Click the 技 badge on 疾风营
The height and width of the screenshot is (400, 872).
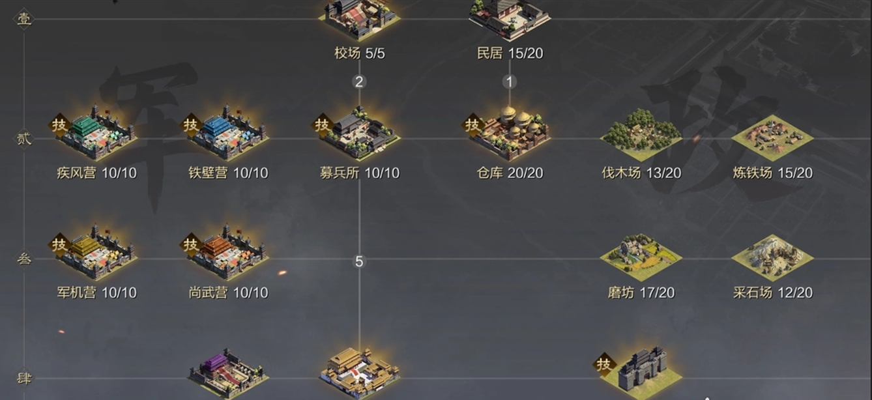59,124
